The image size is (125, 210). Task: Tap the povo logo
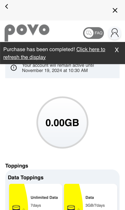27,33
